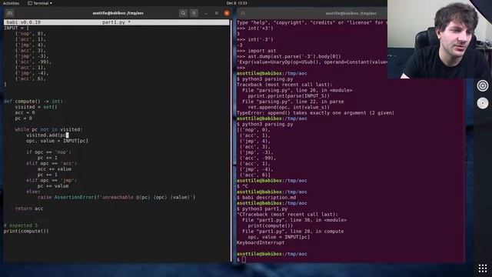Open the settings gear icon in dock

pos(483,85)
